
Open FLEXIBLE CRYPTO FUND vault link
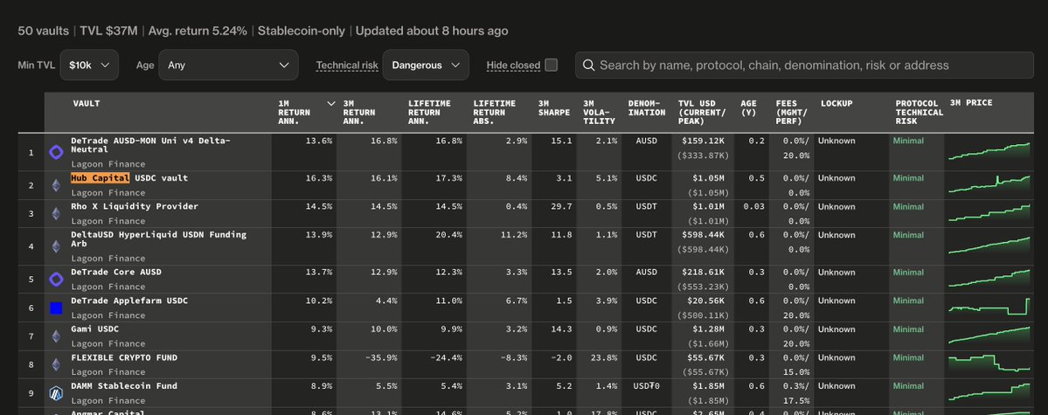click(124, 357)
